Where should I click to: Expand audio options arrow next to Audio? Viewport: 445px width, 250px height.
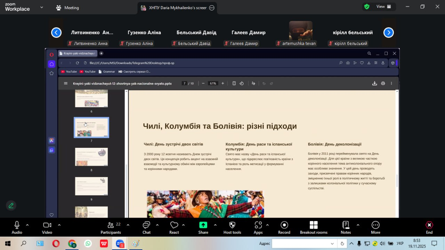27,225
